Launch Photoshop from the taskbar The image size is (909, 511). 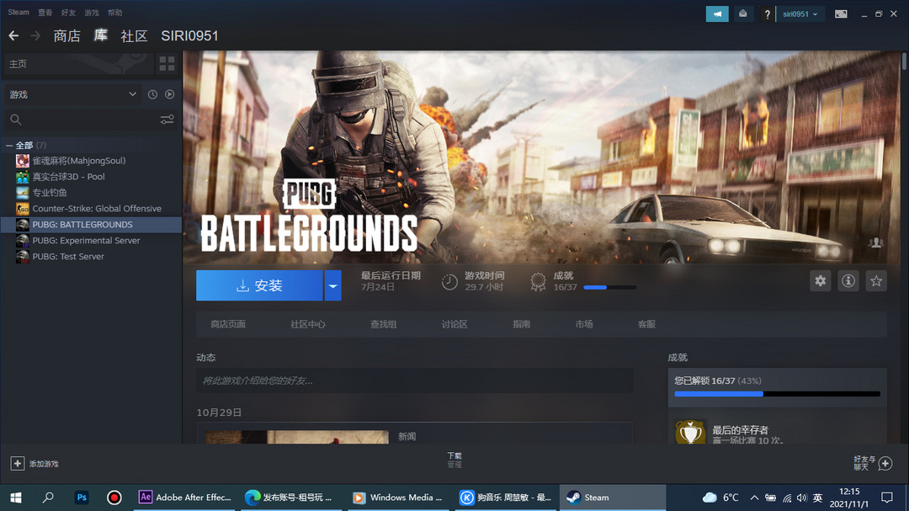click(82, 498)
